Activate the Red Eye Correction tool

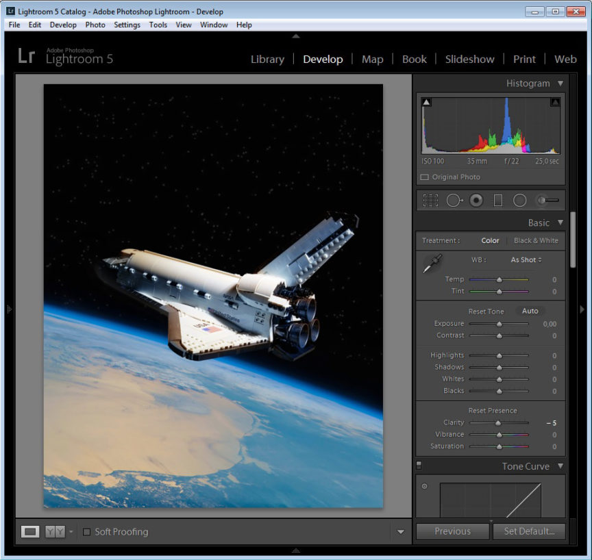[x=476, y=201]
